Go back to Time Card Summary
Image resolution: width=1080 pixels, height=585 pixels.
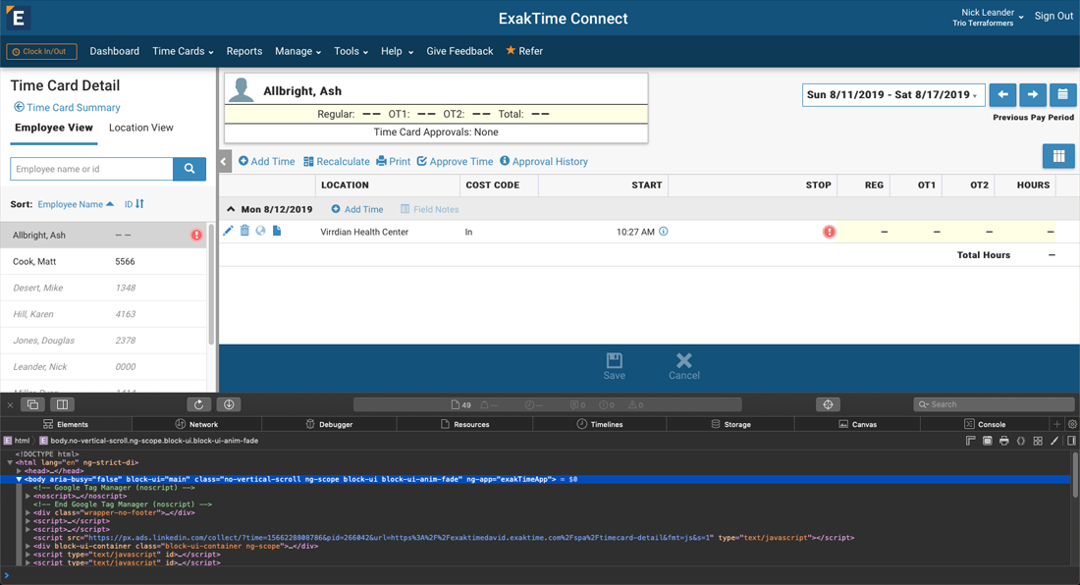point(67,107)
